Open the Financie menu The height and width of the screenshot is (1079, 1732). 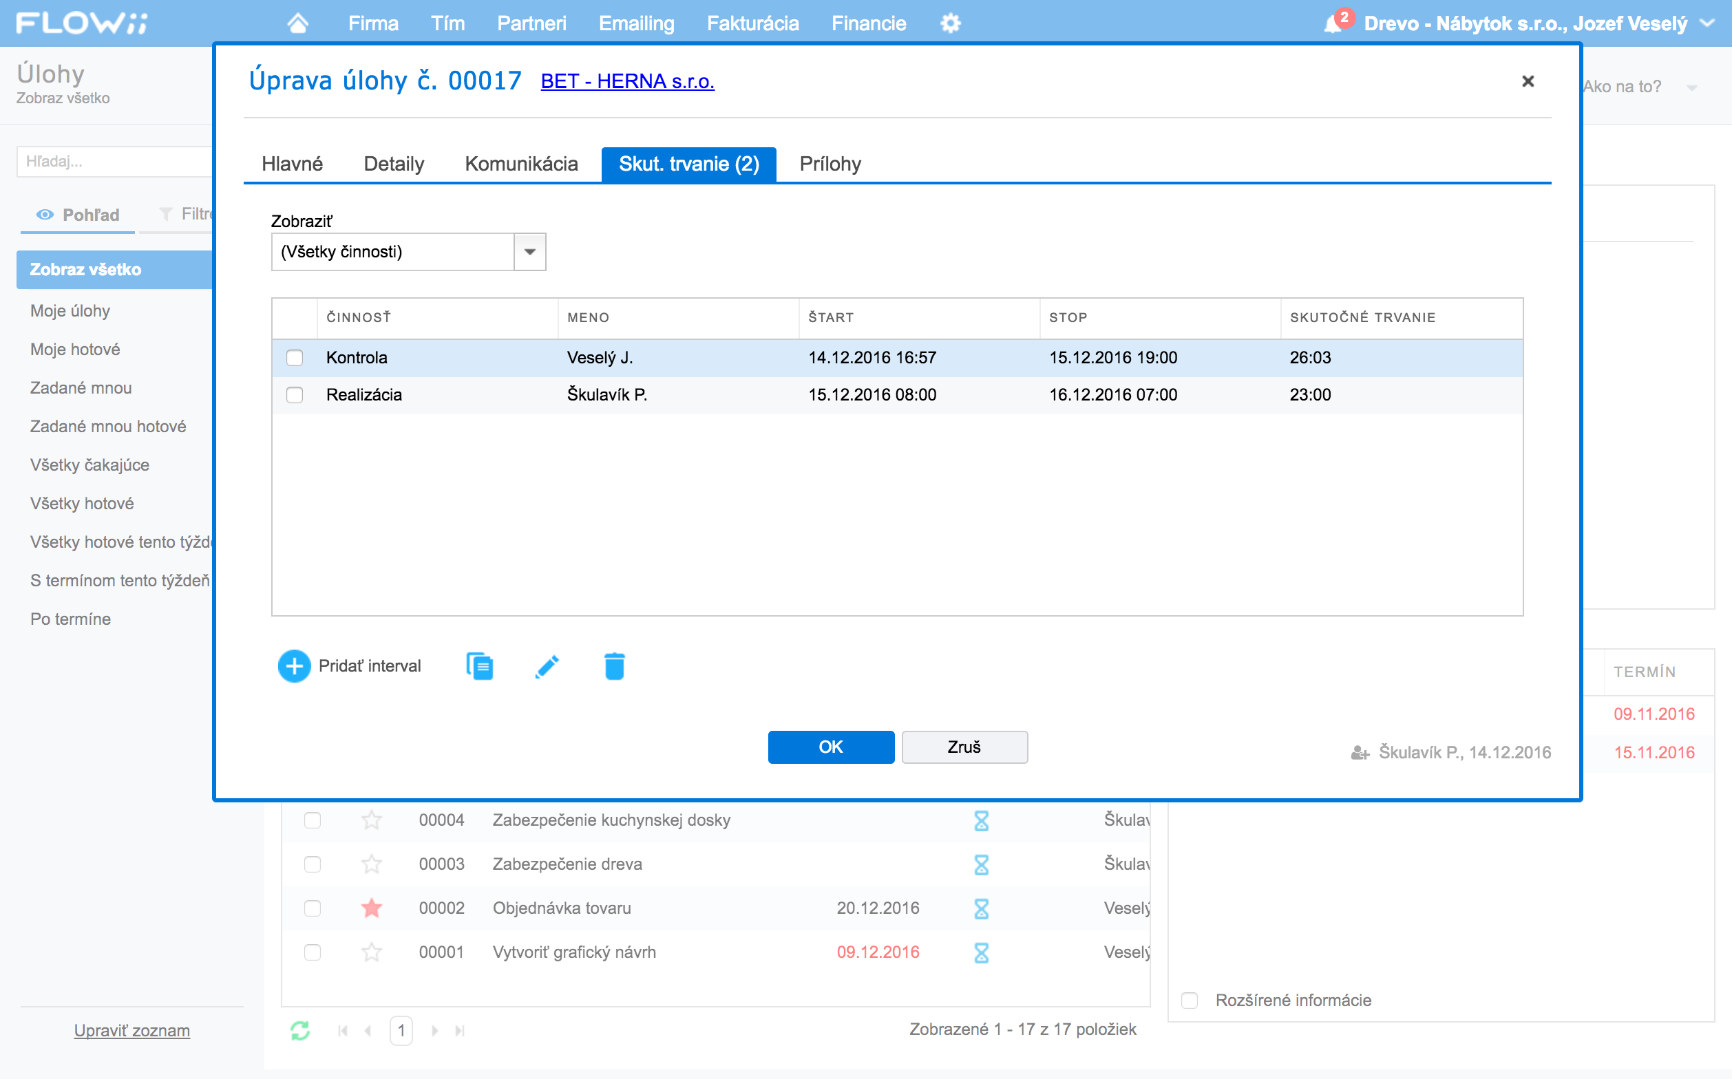click(869, 23)
